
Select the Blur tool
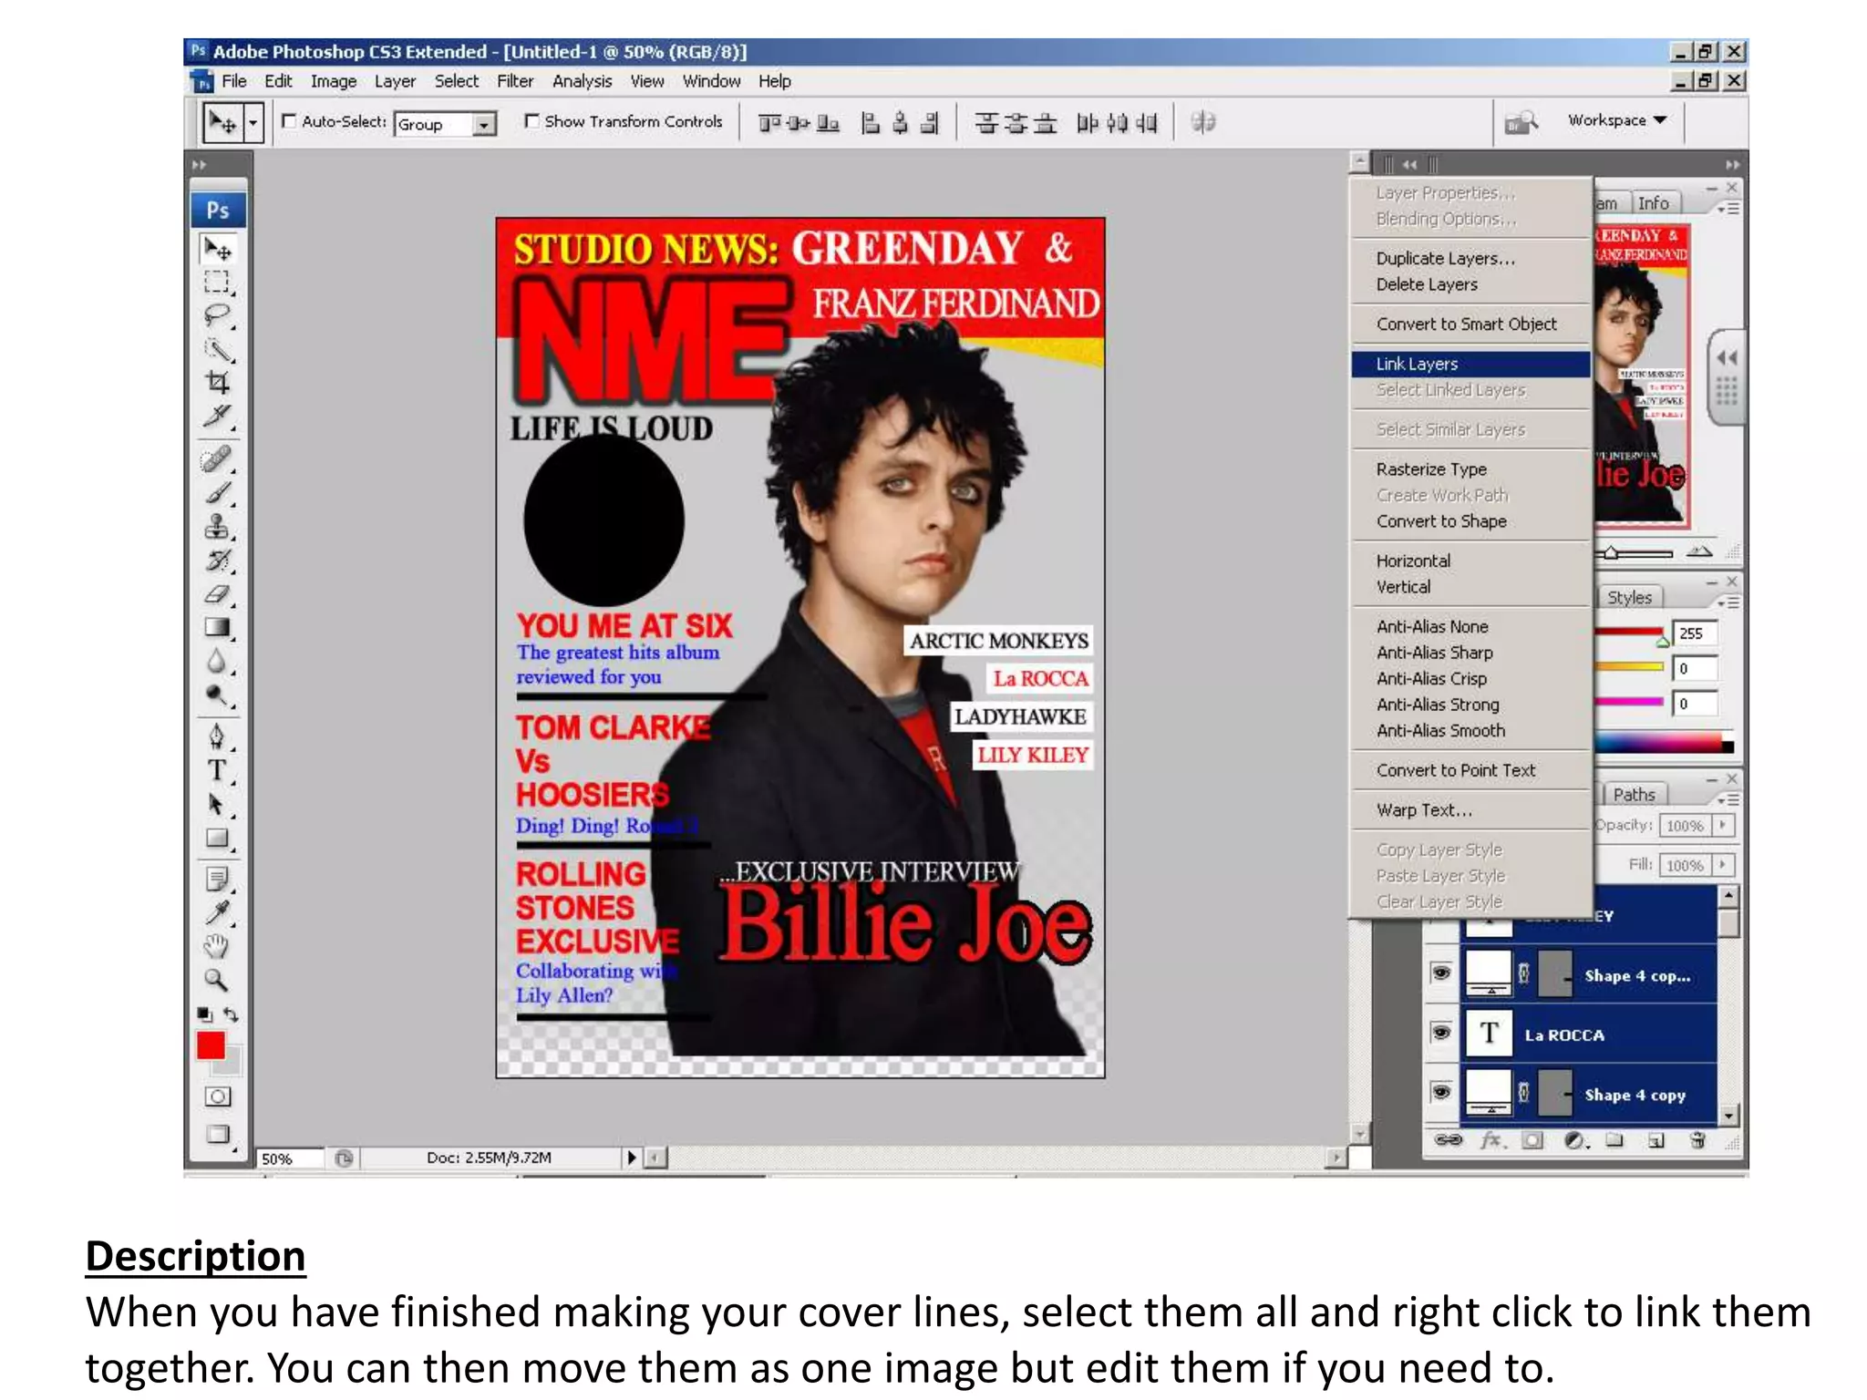218,661
